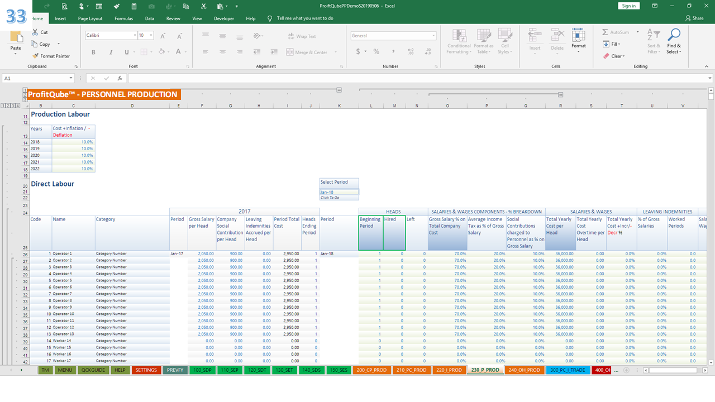715x402 pixels.
Task: Open the font size 10 dropdown
Action: [151, 35]
